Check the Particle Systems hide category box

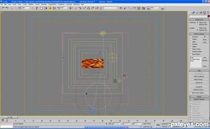(x=191, y=52)
